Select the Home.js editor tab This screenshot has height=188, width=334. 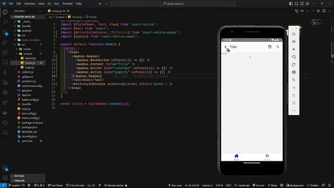coord(57,11)
